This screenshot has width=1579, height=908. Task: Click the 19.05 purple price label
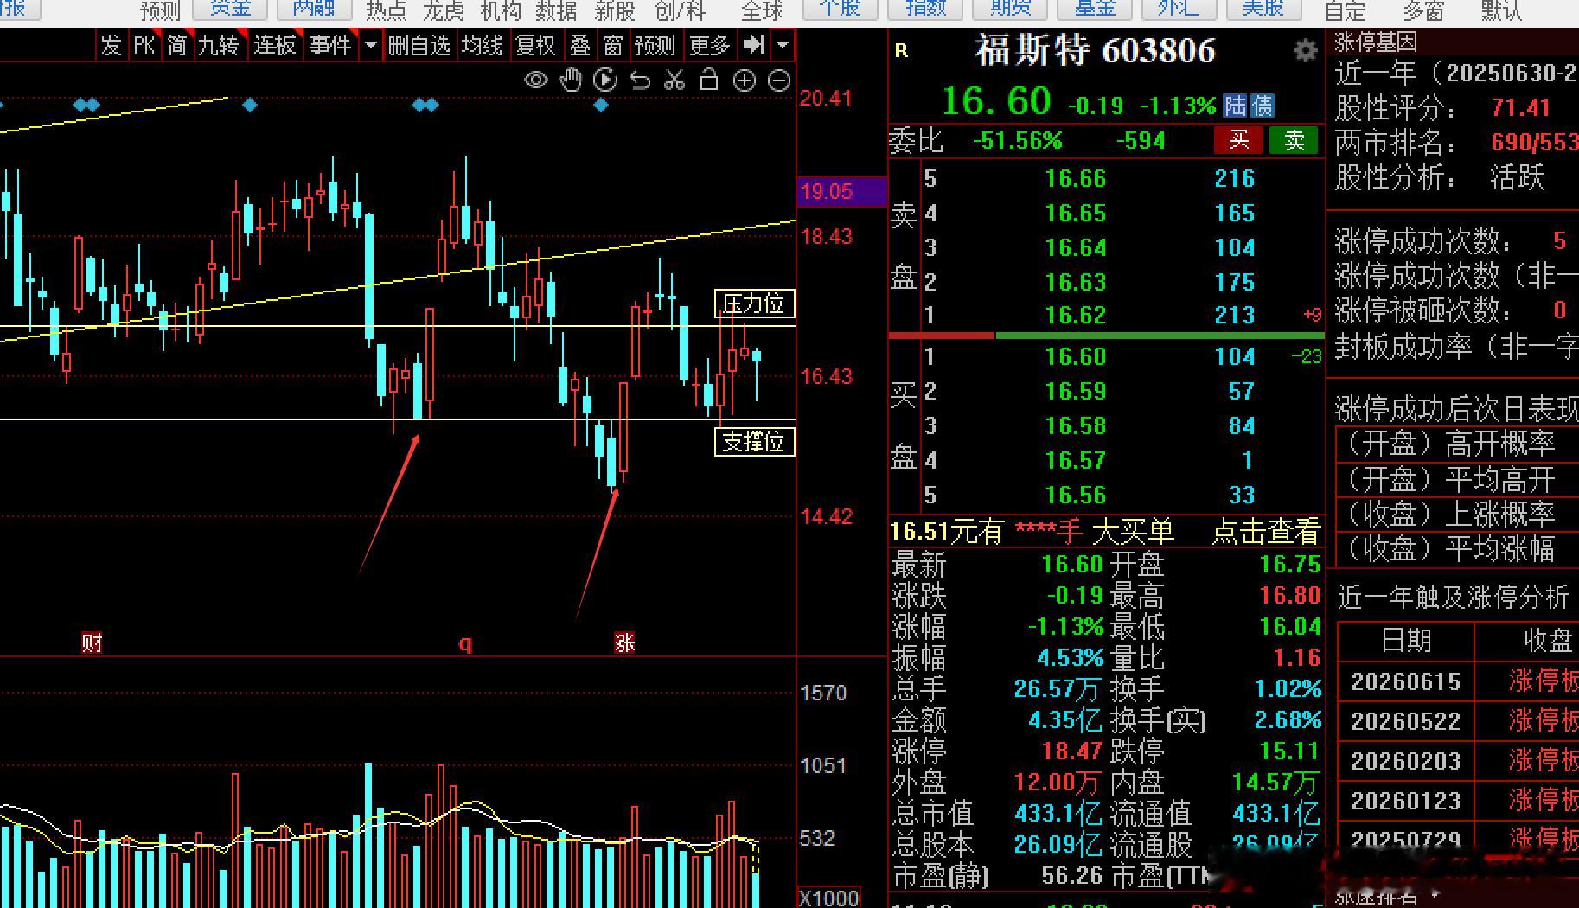[841, 191]
